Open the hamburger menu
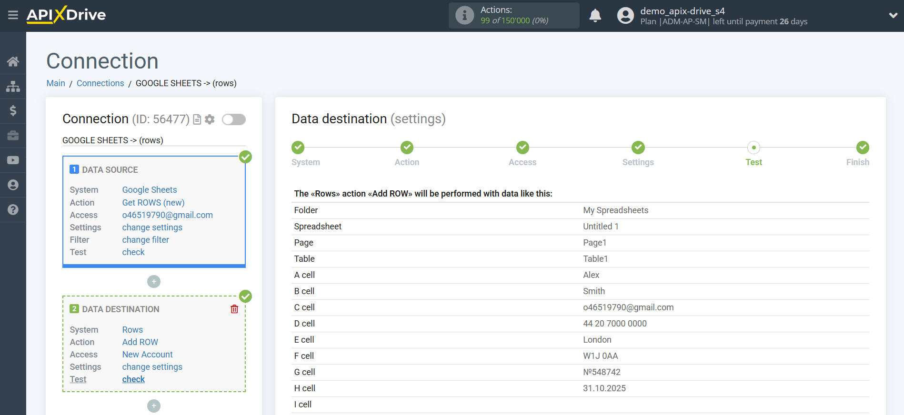Image resolution: width=904 pixels, height=415 pixels. [13, 15]
